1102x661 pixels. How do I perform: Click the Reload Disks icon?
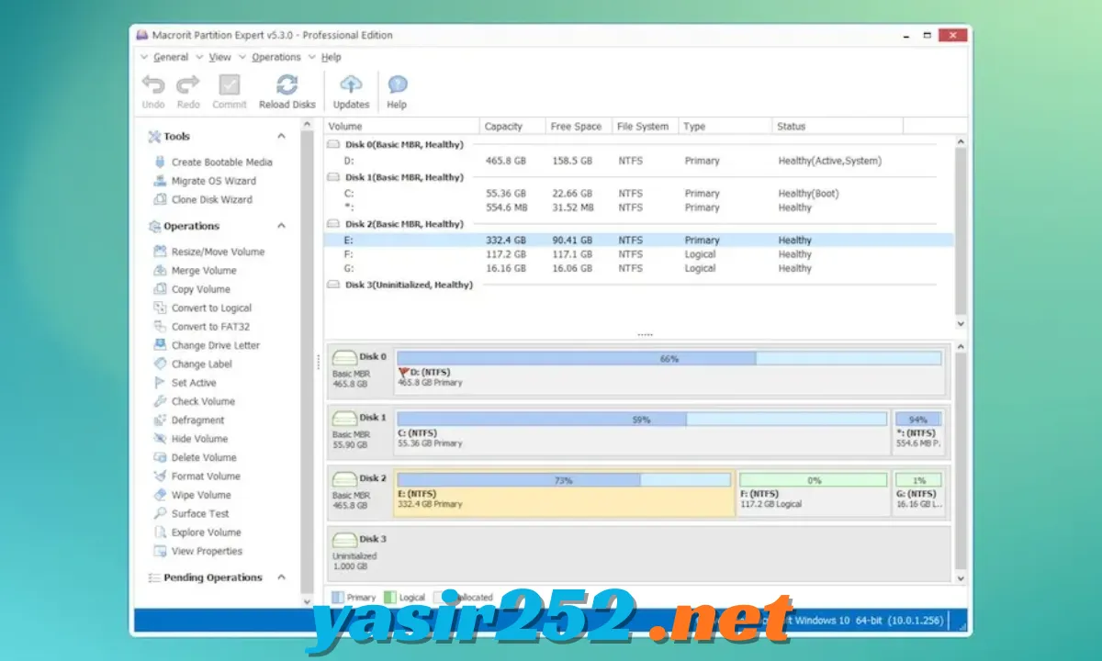tap(287, 84)
